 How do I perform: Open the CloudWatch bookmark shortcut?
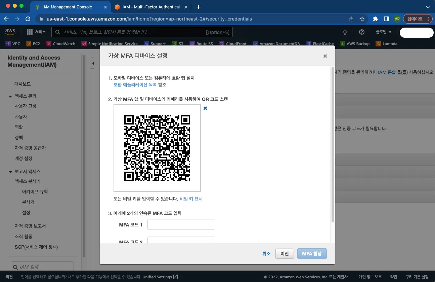point(60,44)
